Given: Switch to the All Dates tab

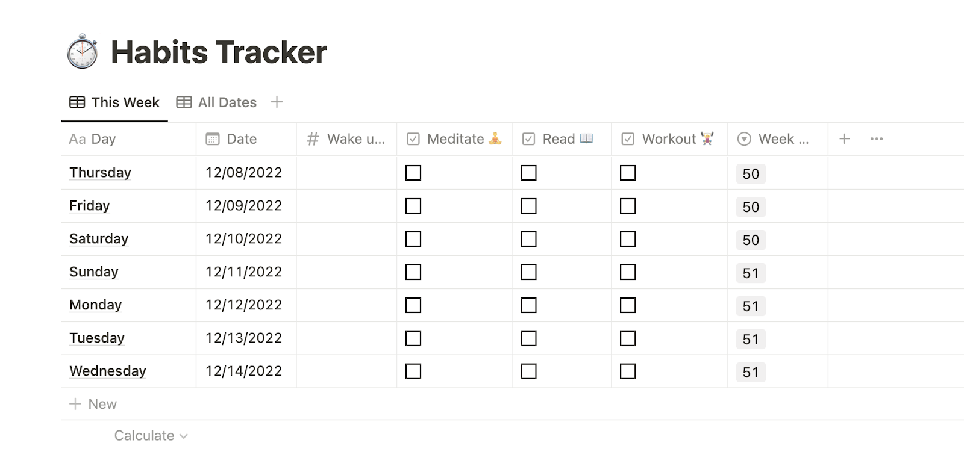Looking at the screenshot, I should [227, 102].
